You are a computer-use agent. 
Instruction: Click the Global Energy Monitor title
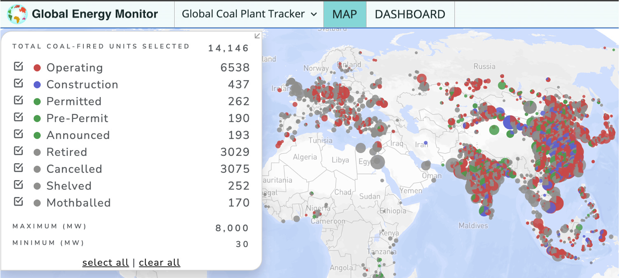click(x=95, y=14)
